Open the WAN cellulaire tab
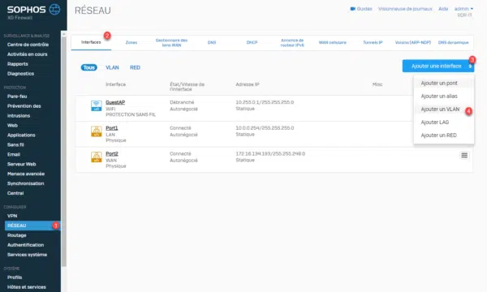The height and width of the screenshot is (292, 487). 332,42
